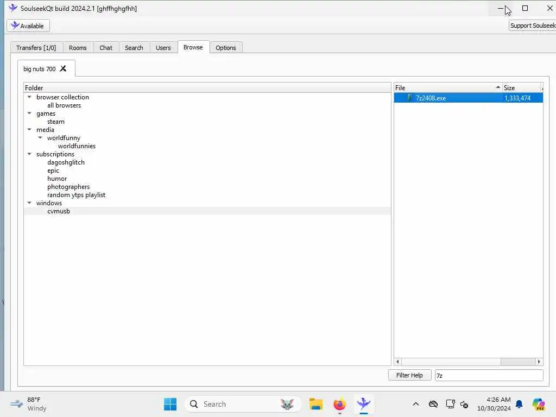Click the Support Soulseek button
This screenshot has height=417, width=556.
click(532, 26)
